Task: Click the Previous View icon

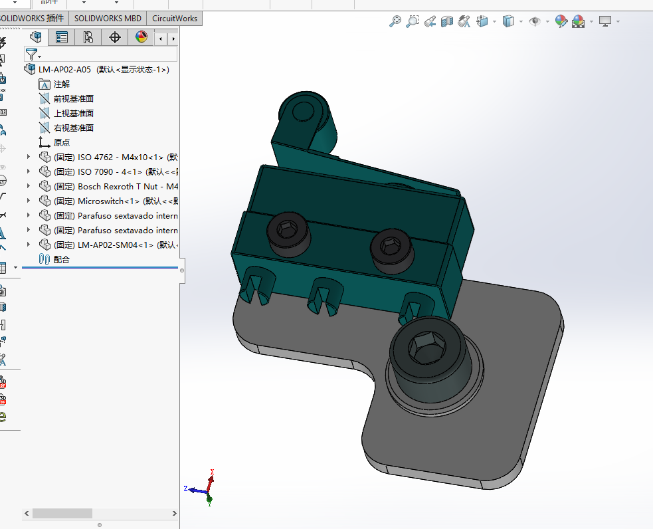Action: coord(430,21)
